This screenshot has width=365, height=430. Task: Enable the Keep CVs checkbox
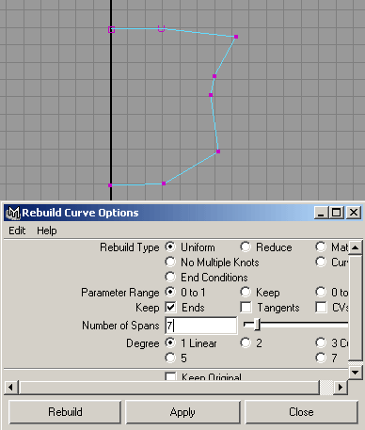coord(321,308)
